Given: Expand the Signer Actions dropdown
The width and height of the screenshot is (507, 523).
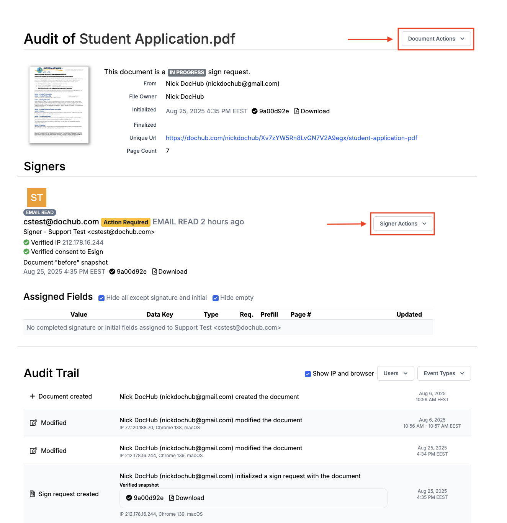Looking at the screenshot, I should (403, 224).
